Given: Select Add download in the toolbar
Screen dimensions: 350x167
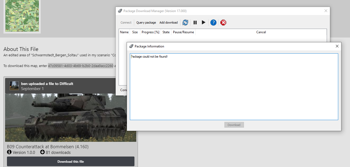Looking at the screenshot, I should coord(168,23).
